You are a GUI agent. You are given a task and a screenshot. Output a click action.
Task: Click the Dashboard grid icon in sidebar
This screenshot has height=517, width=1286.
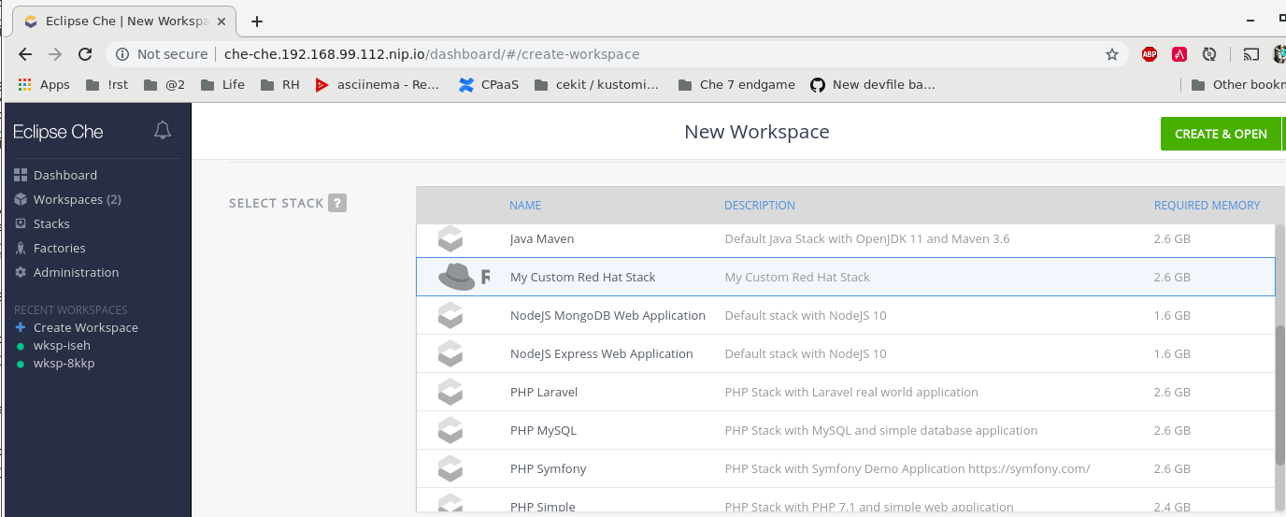click(21, 175)
